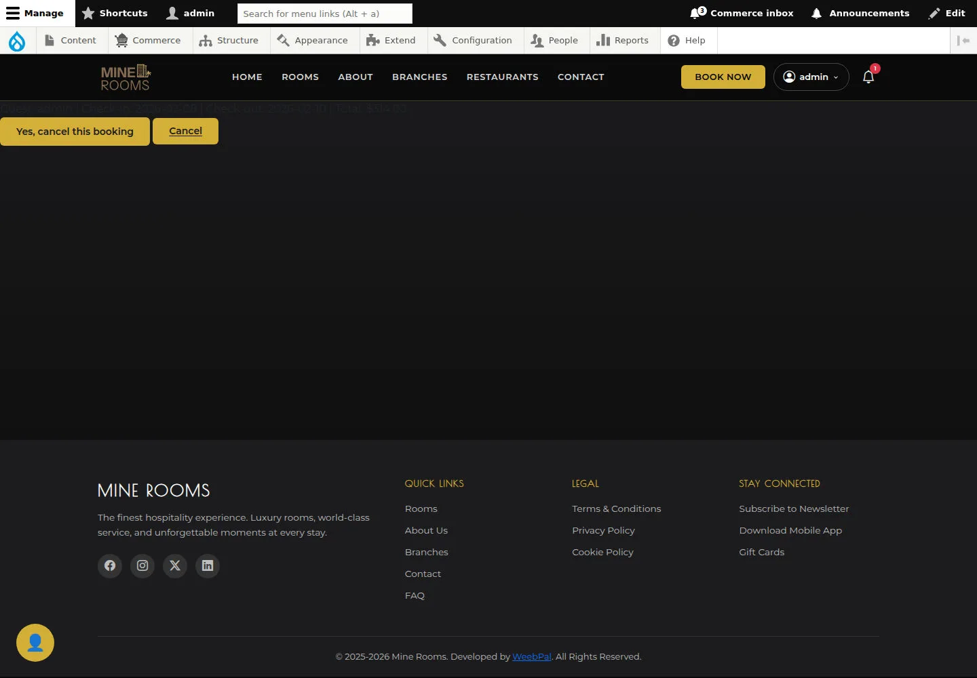
Task: Go to HOME in site navigation
Action: (x=247, y=77)
